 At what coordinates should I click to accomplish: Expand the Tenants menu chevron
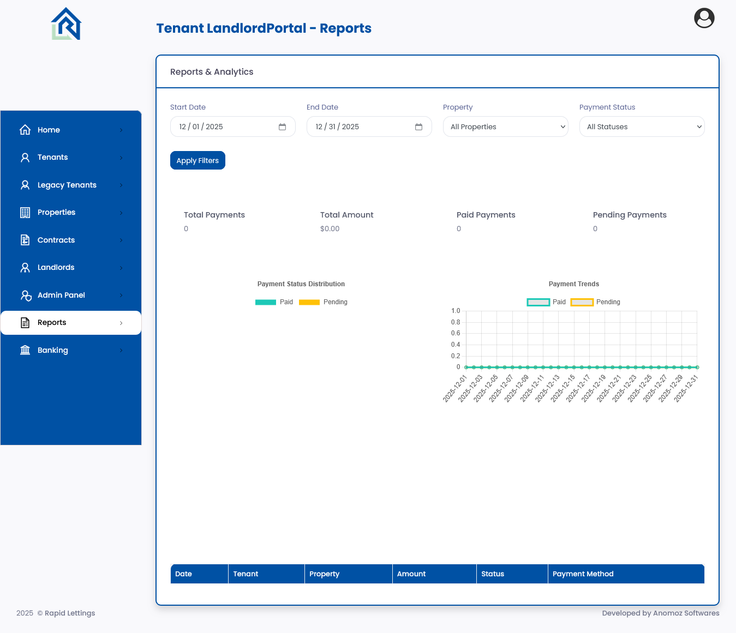121,158
